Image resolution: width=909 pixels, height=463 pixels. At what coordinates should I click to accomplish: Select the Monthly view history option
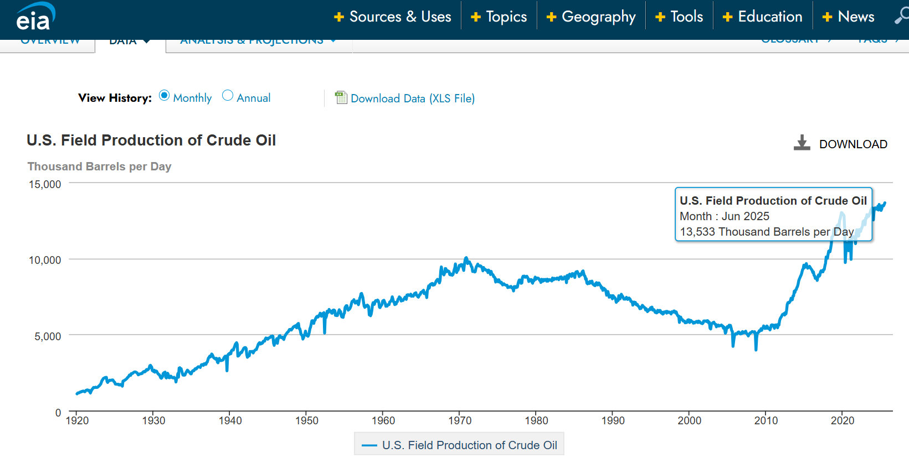click(164, 96)
